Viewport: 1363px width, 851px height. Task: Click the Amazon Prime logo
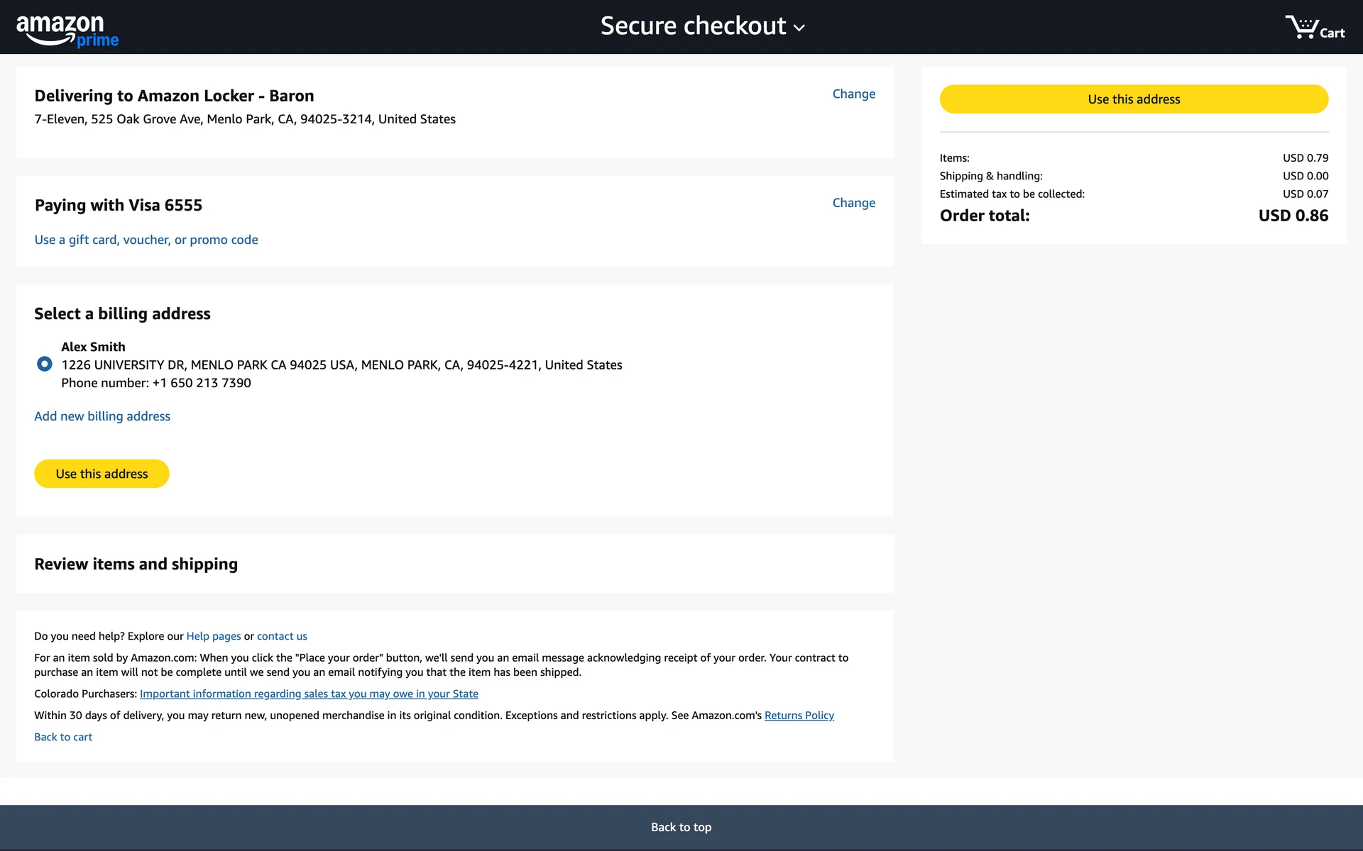pos(67,30)
